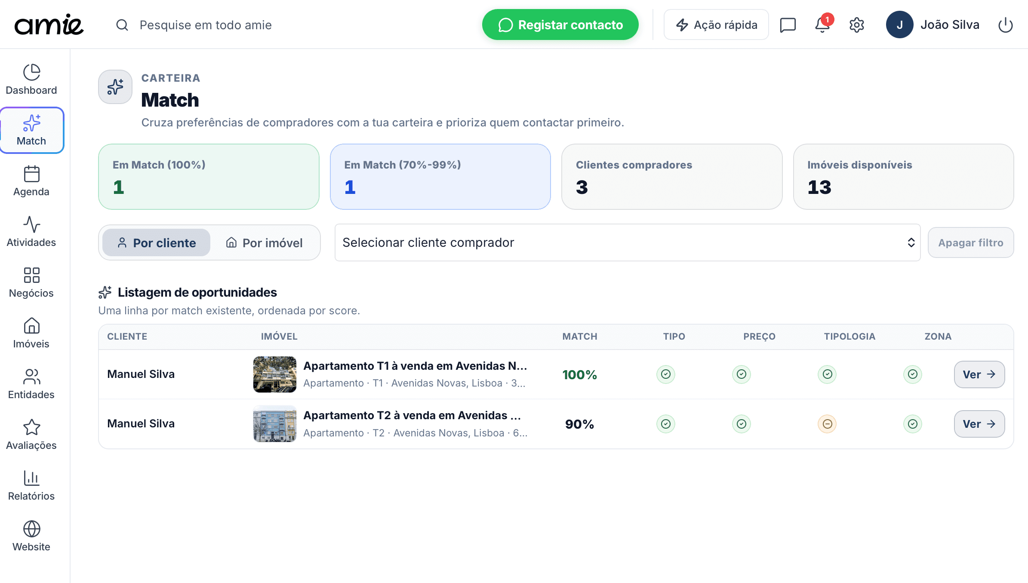Navigate to Negócios via sidebar icon

click(31, 282)
